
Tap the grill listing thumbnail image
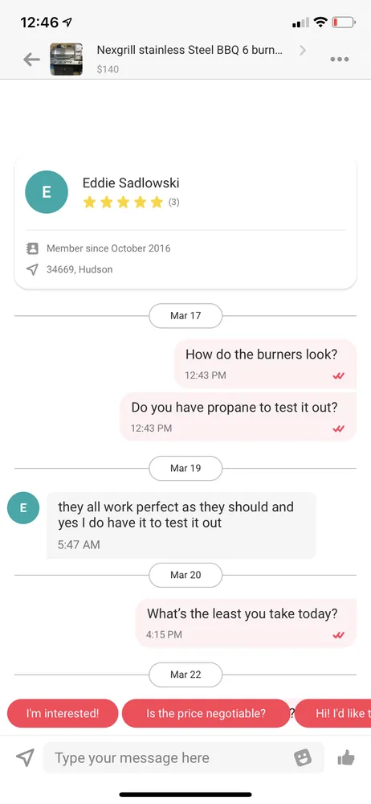(x=66, y=59)
